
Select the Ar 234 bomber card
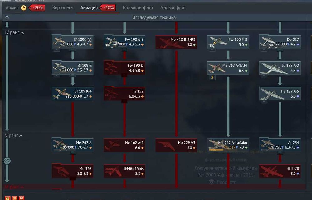tap(280, 145)
